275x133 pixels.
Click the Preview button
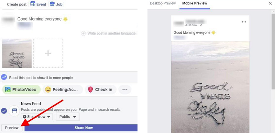point(12,128)
